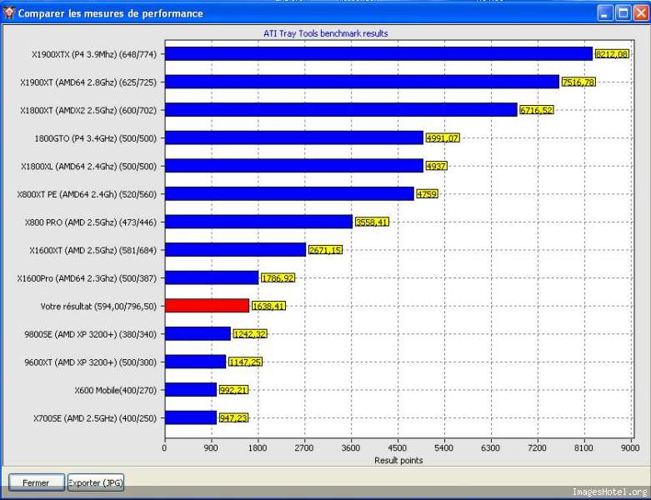Screen dimensions: 651x500
Task: Click the Result points axis label
Action: point(398,460)
